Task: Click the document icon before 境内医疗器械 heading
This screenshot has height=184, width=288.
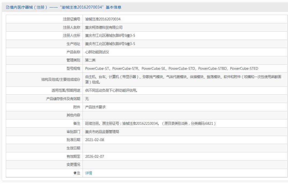Action: (x=8, y=7)
